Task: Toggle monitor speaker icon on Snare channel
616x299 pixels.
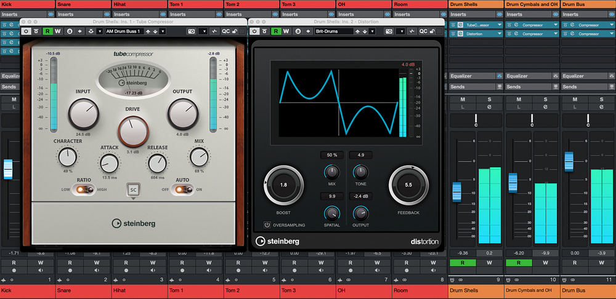Action: click(x=97, y=270)
